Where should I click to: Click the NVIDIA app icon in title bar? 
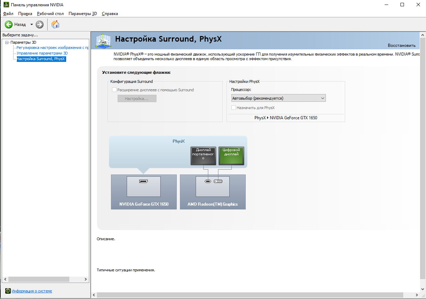(x=6, y=5)
